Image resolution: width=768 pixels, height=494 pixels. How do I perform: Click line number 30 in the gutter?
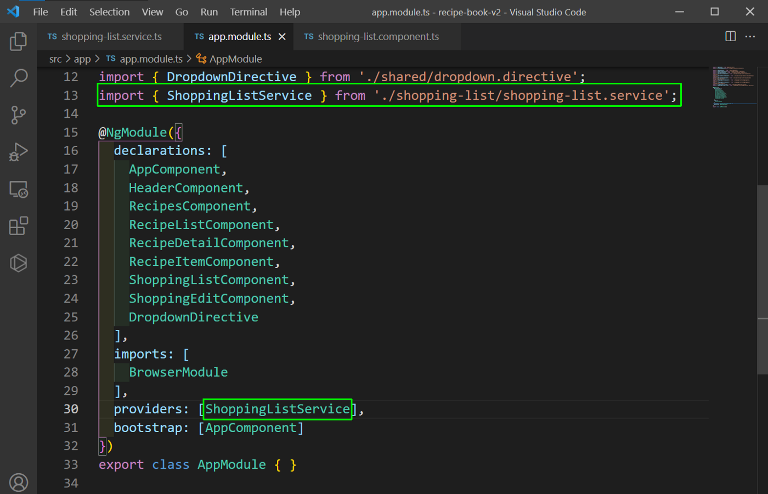coord(71,409)
